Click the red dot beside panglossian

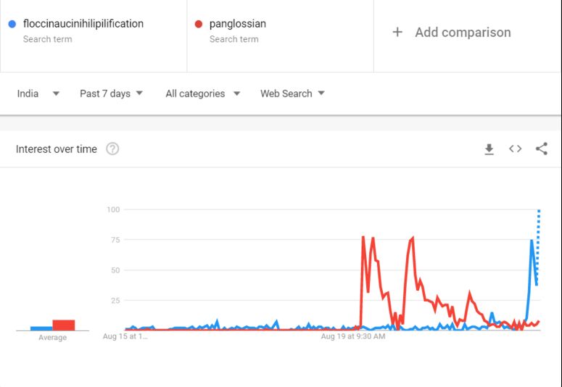[198, 24]
